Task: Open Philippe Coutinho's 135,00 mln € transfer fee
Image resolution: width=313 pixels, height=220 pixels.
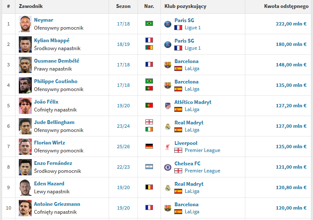Action: [x=291, y=85]
